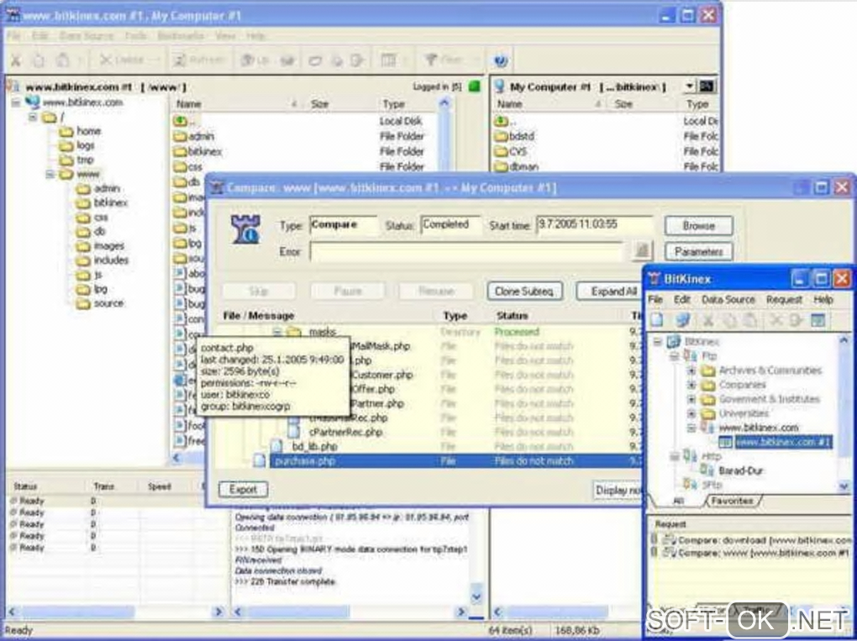The image size is (857, 641).
Task: Click the green logged-in status indicator
Action: [474, 87]
